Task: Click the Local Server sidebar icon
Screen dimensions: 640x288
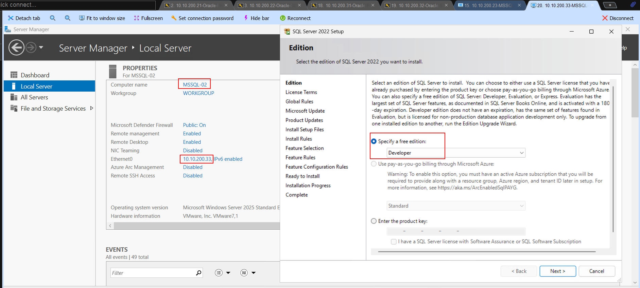Action: [14, 86]
